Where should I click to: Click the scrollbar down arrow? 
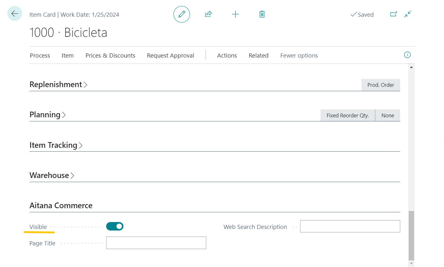pyautogui.click(x=411, y=264)
